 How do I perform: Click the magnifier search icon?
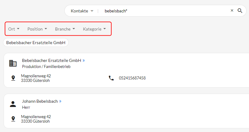(x=240, y=11)
